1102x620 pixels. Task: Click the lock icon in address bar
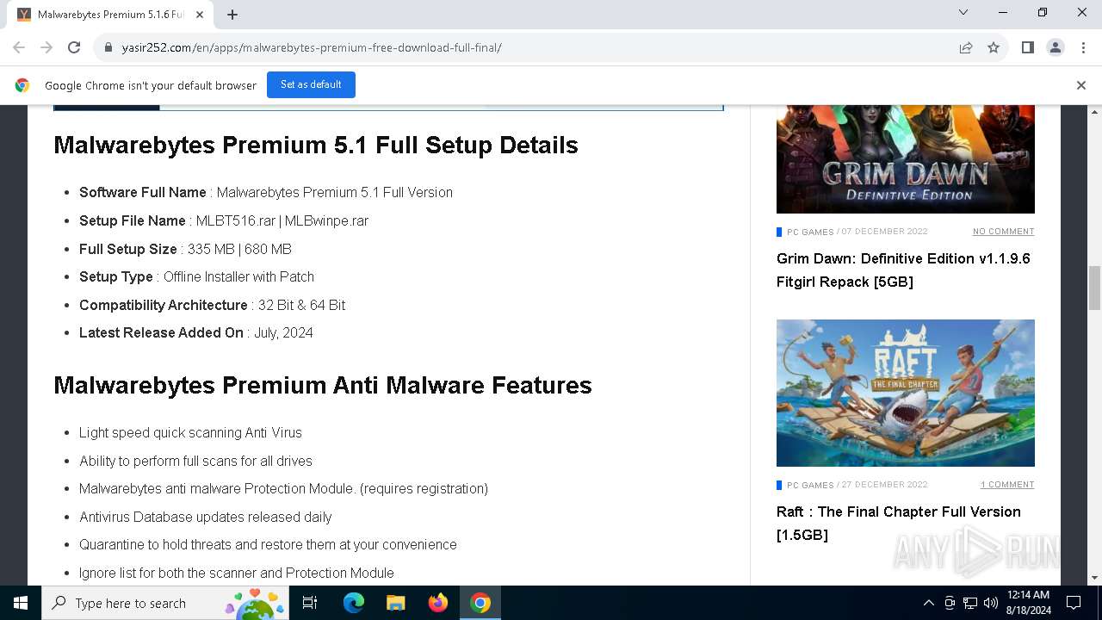click(x=108, y=47)
